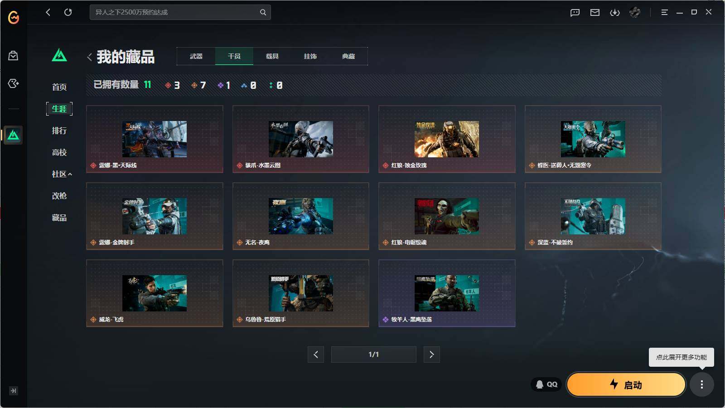
Task: Open 高校 in left menu
Action: [59, 152]
